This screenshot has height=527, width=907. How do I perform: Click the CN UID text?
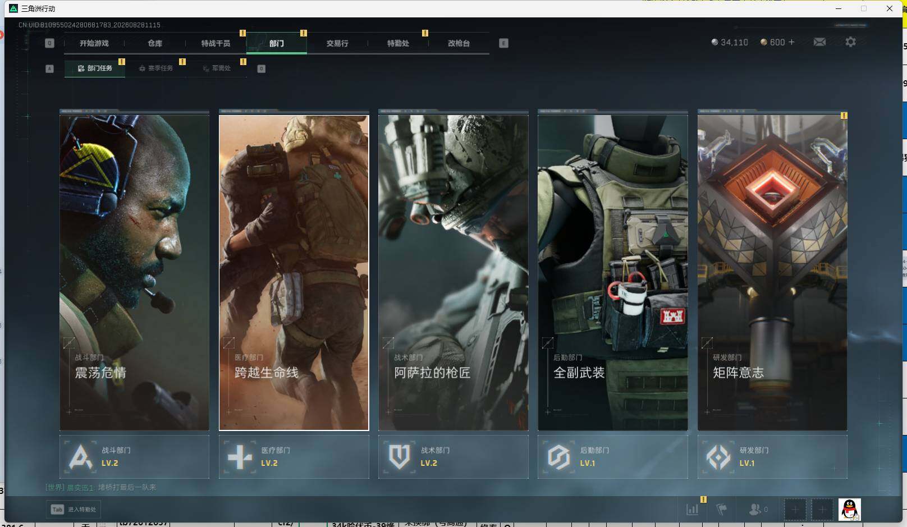pos(89,25)
